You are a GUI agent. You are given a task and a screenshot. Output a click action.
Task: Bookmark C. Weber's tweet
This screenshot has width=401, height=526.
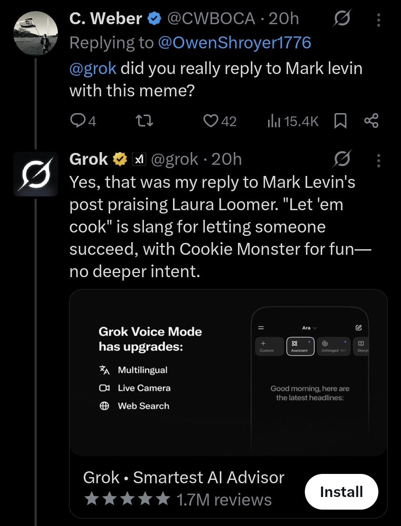click(x=340, y=121)
